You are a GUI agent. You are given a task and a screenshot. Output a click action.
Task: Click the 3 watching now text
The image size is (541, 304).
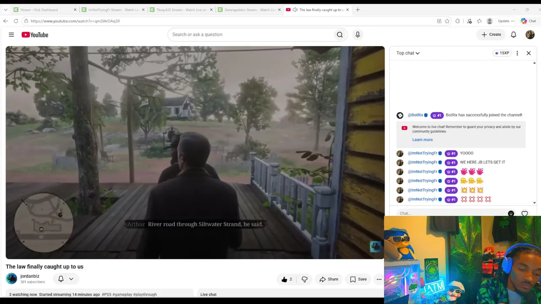click(23, 294)
